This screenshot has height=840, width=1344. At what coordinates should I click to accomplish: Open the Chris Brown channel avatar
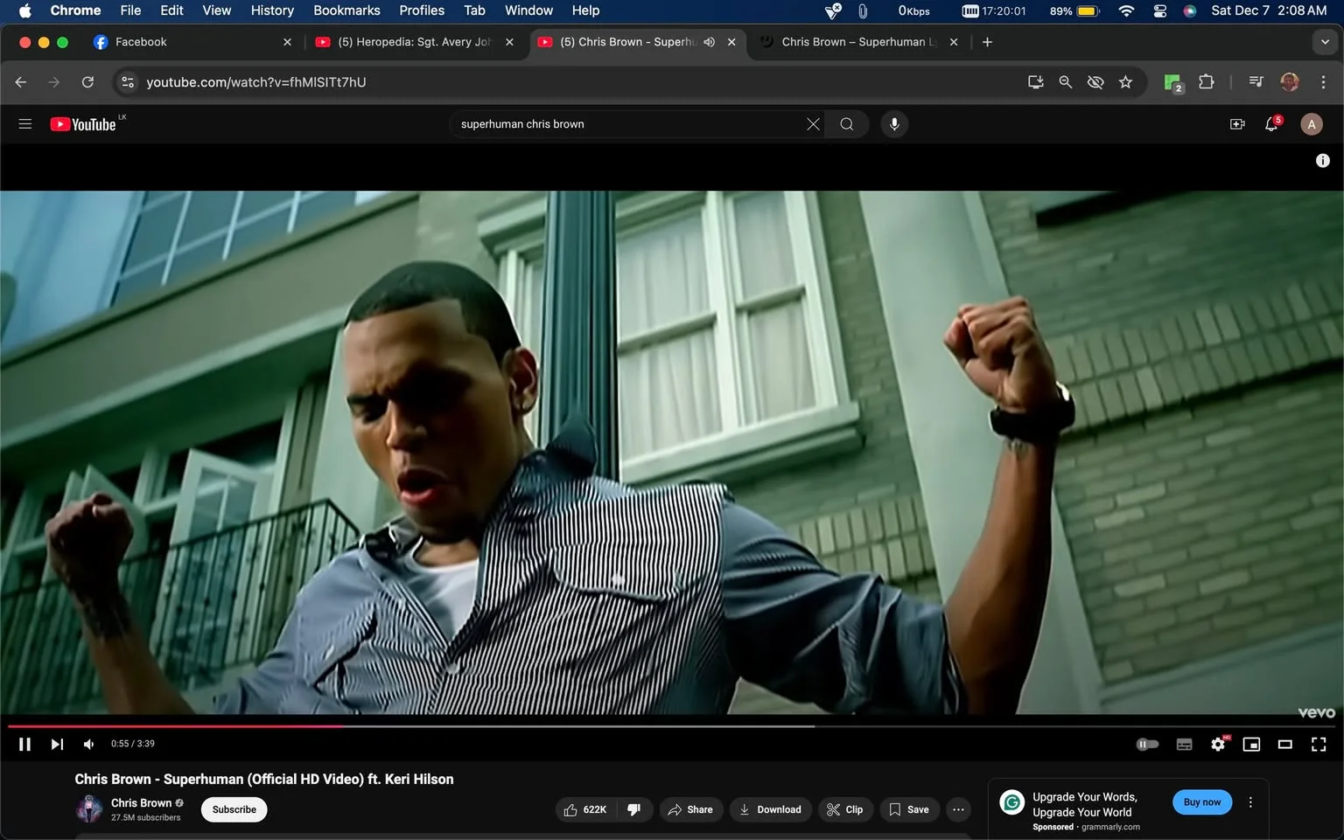tap(89, 809)
